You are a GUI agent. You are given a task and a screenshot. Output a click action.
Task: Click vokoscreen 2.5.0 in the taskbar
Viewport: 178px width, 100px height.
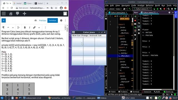pos(32,98)
